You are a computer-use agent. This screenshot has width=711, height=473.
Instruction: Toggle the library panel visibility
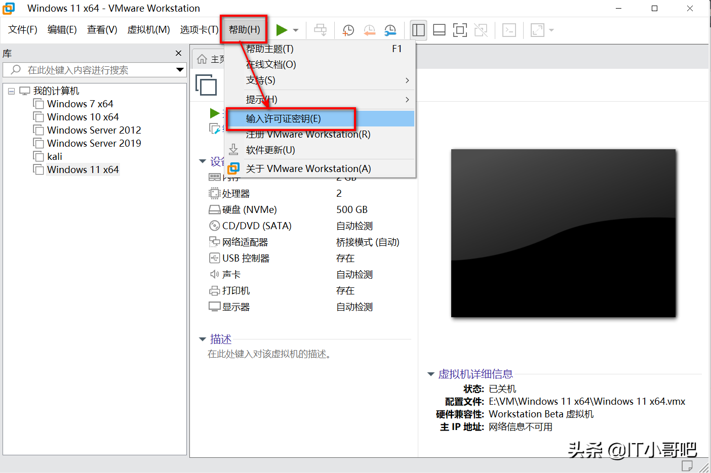click(x=418, y=30)
